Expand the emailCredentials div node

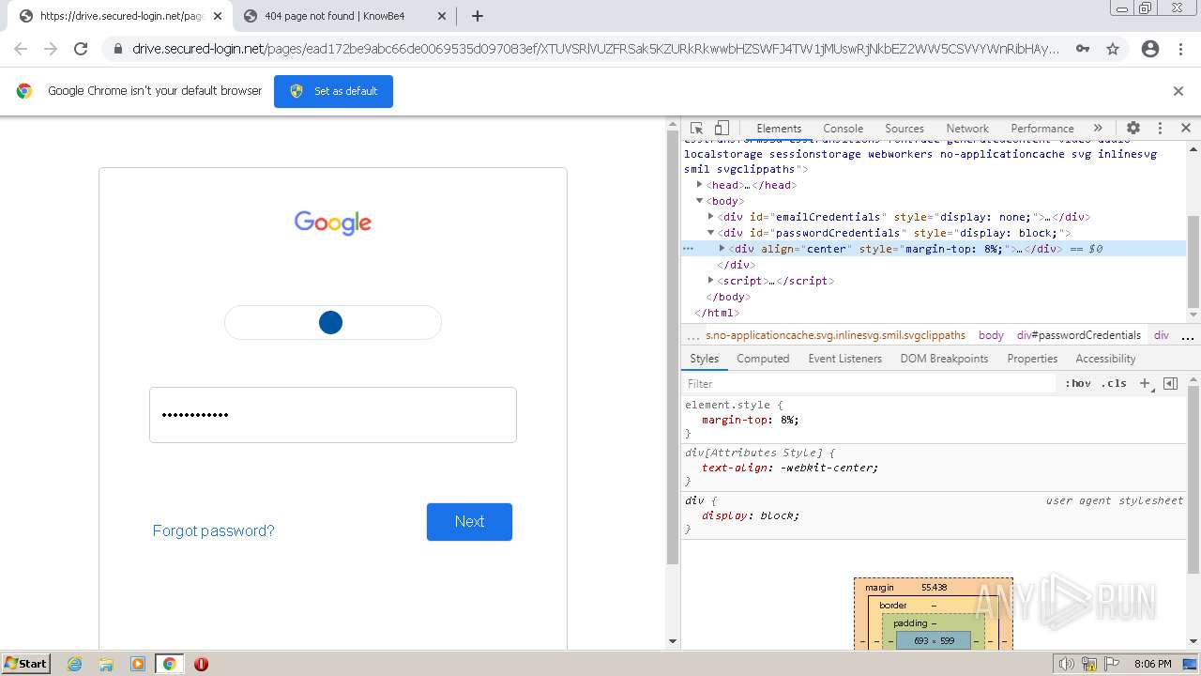[x=710, y=217]
